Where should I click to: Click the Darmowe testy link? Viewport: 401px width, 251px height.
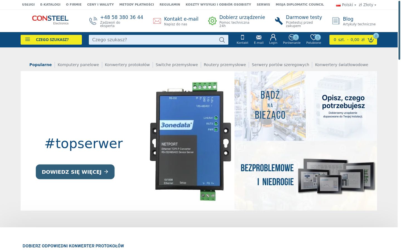[304, 17]
